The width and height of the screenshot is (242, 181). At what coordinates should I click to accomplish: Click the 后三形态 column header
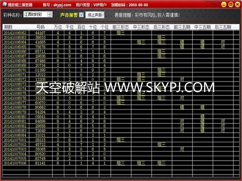(x=161, y=27)
